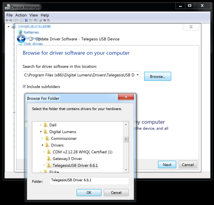Click the Uninstall device toolbar icon with red X

44,20
